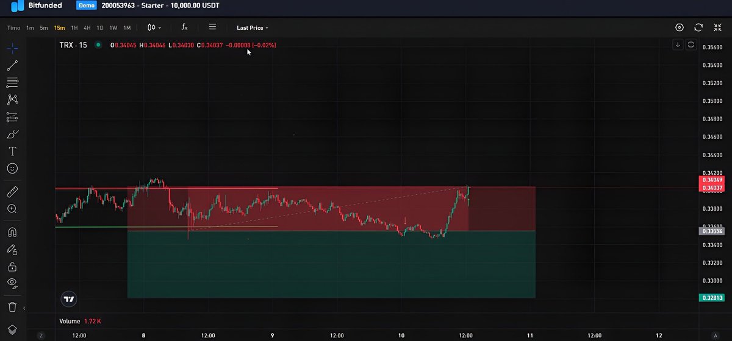This screenshot has height=341, width=732.
Task: Click the green market status dot
Action: point(98,45)
